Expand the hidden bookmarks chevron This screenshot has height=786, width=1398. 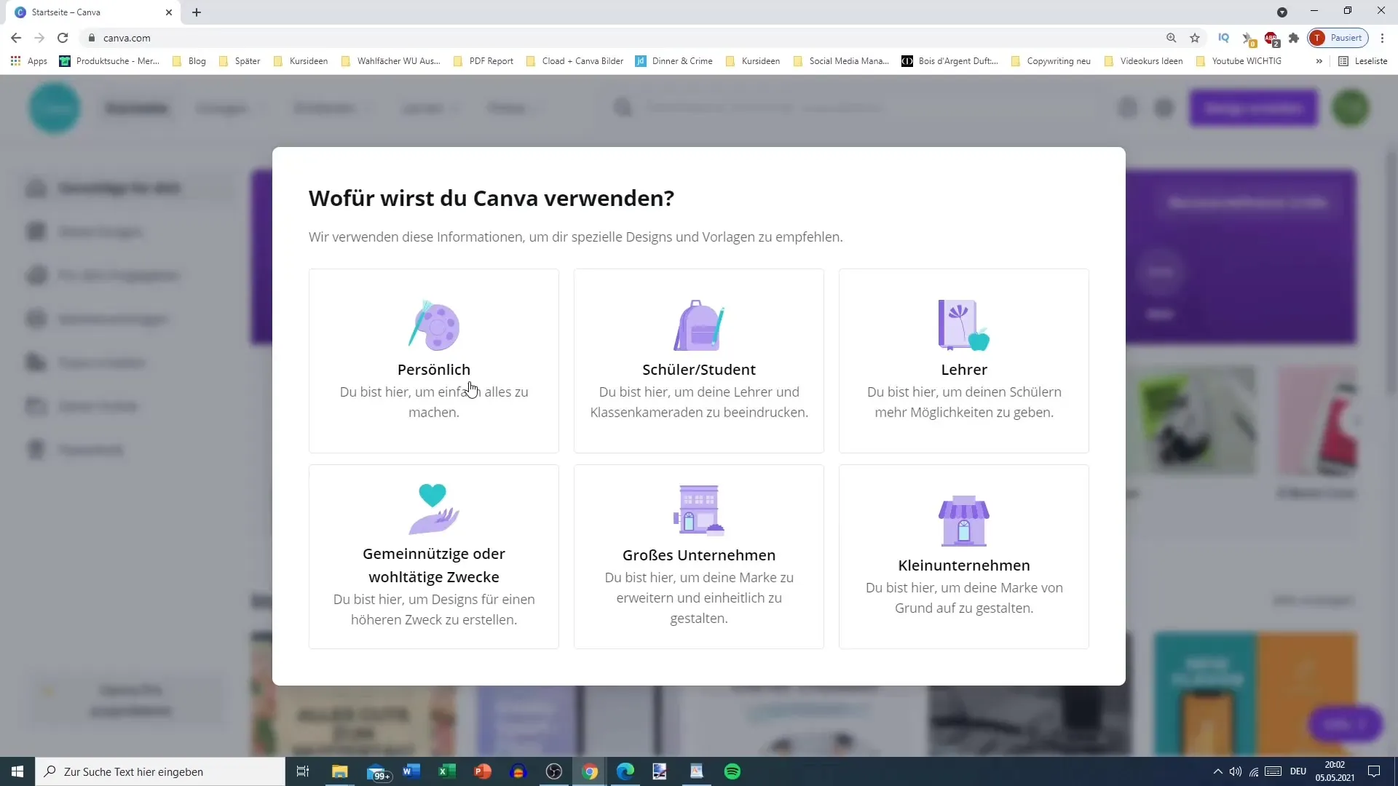point(1319,61)
